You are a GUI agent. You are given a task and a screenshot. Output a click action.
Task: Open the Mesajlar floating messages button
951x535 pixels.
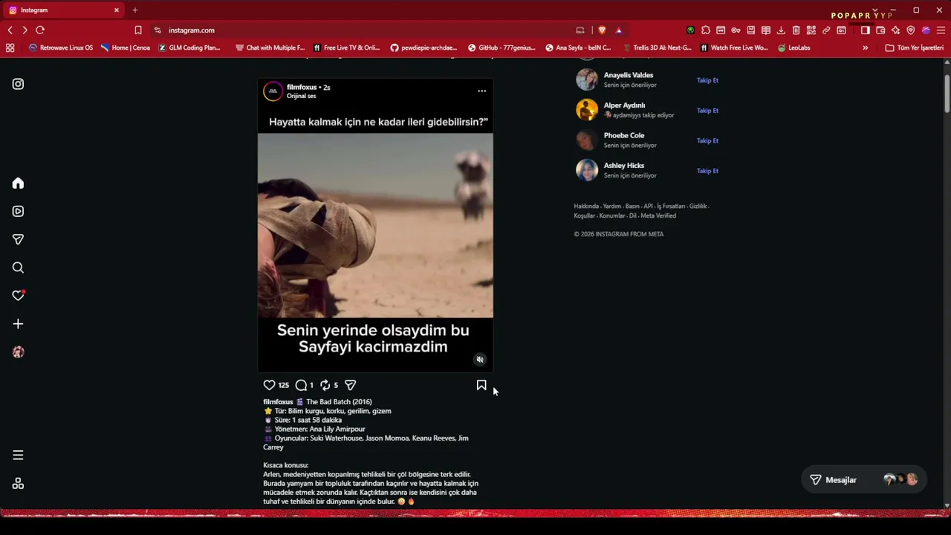tap(864, 480)
